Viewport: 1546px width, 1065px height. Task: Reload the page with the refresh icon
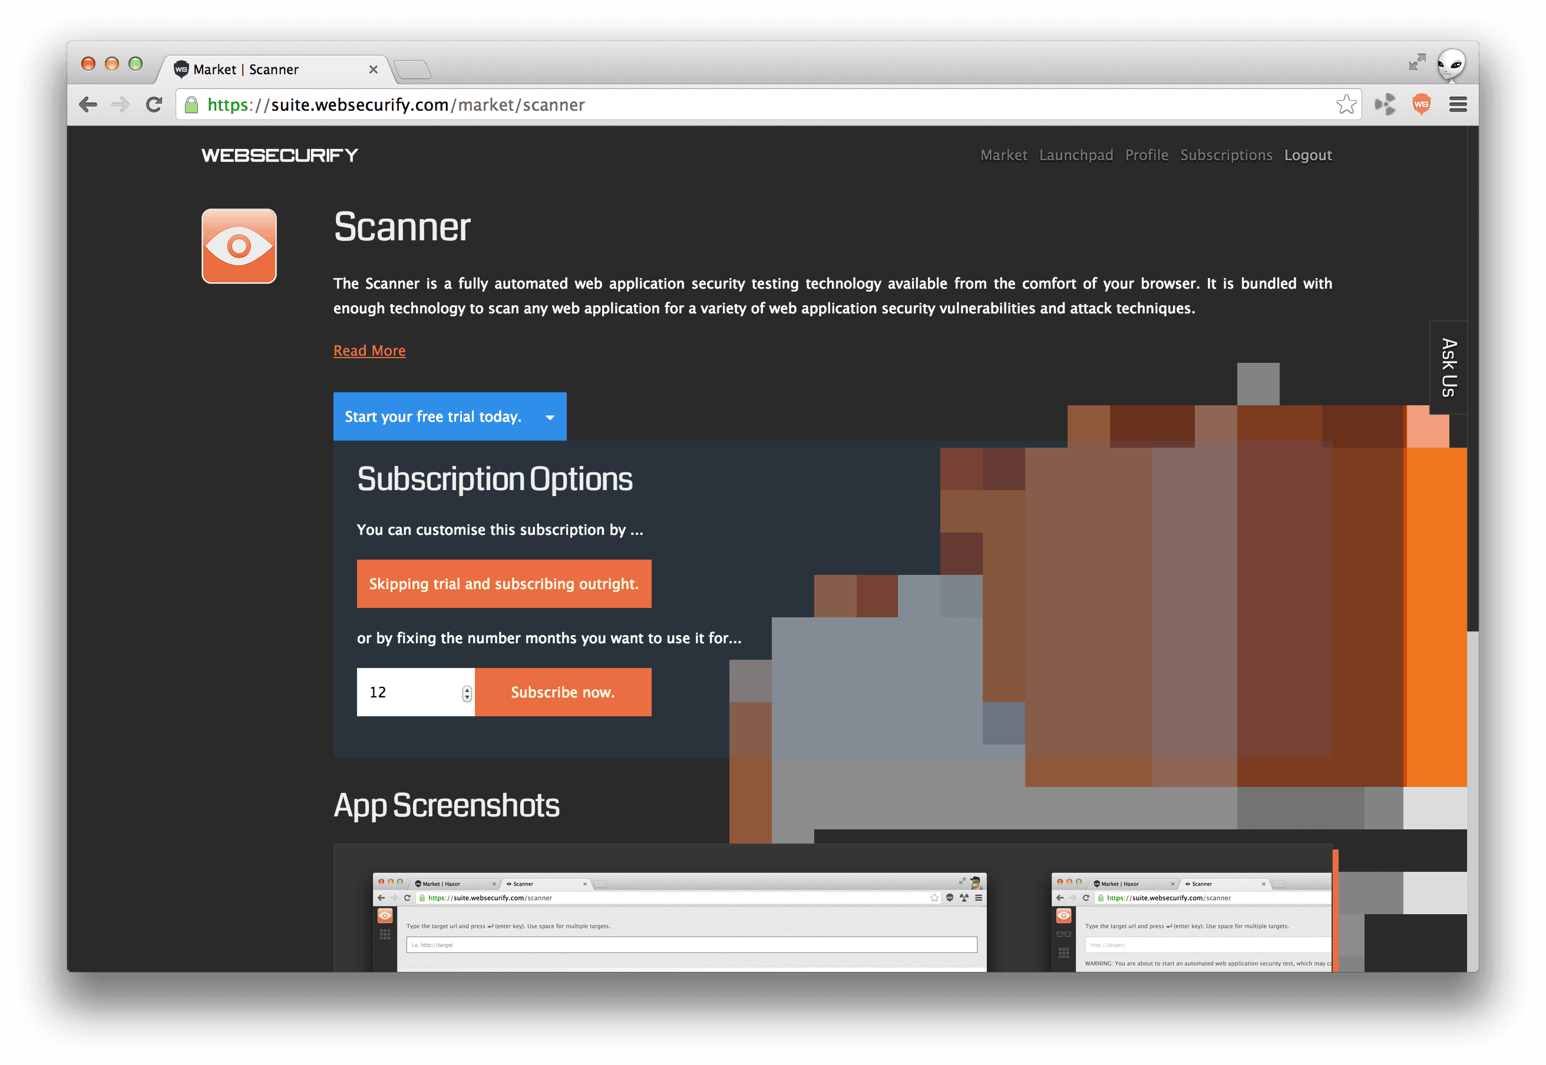[x=154, y=105]
